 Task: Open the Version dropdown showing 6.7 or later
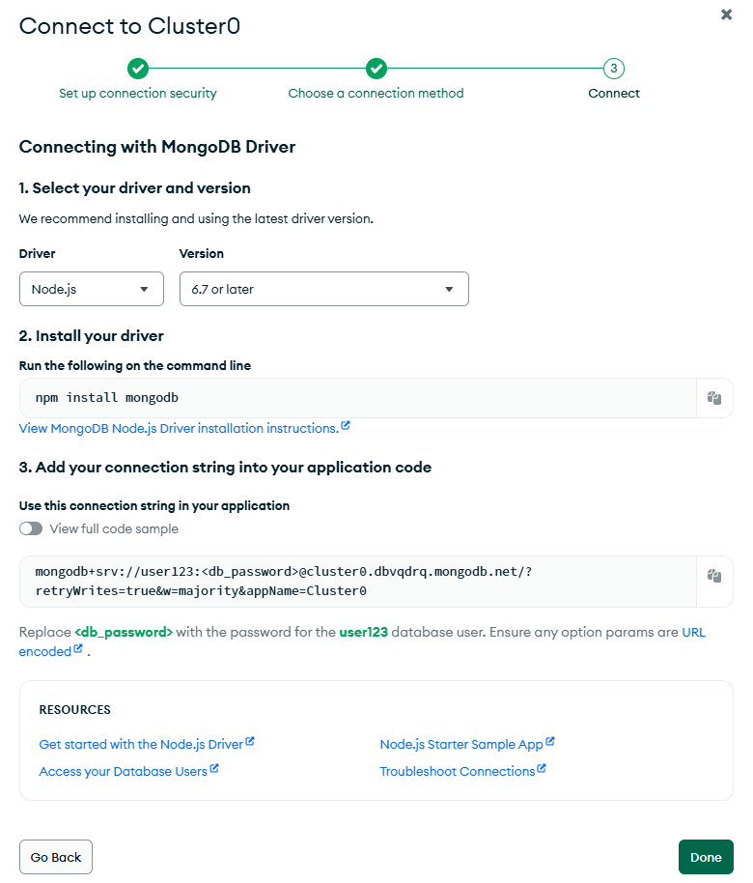pos(324,290)
